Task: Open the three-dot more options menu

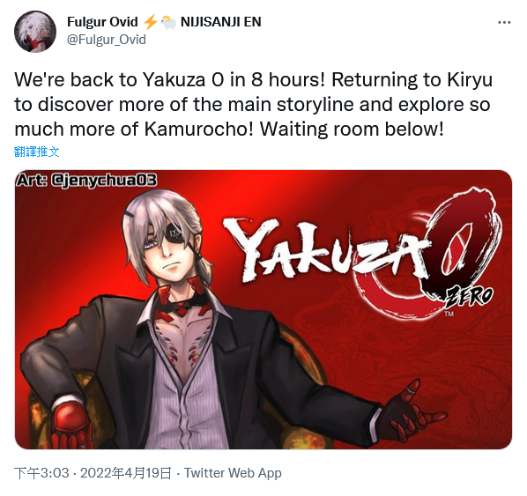Action: (504, 23)
